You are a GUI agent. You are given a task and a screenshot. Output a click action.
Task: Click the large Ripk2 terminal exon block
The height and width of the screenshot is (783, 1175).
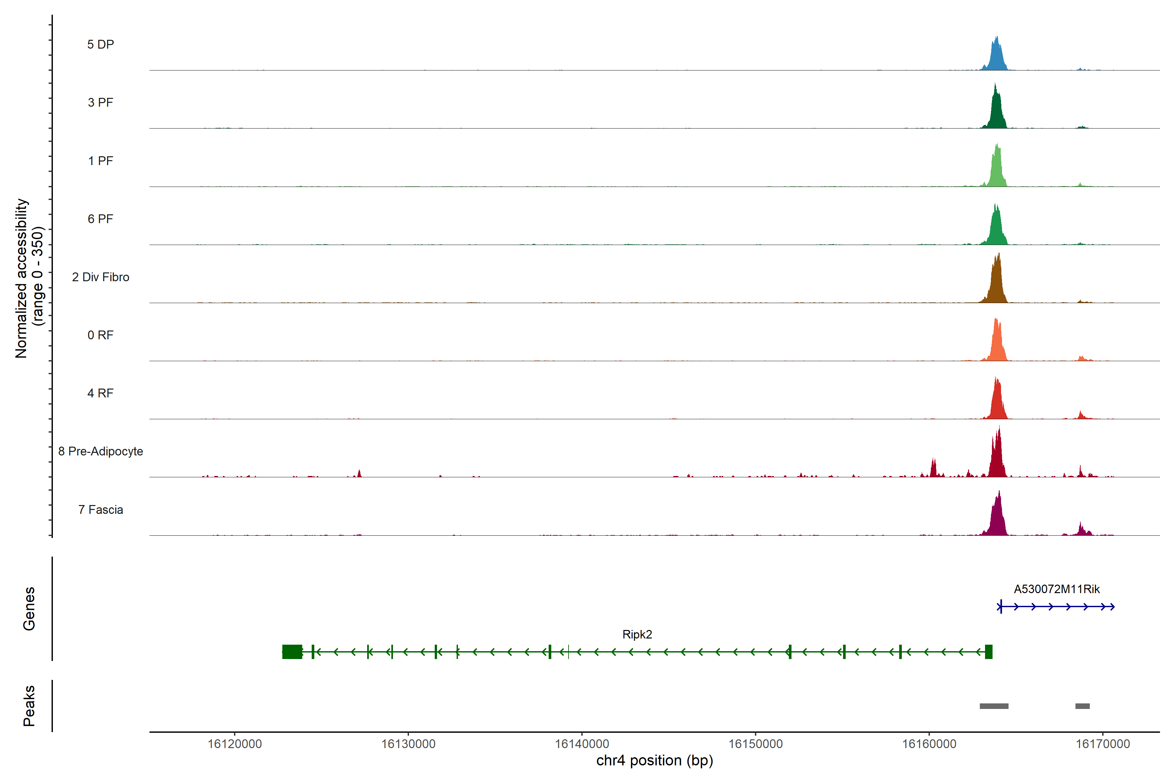pyautogui.click(x=292, y=652)
